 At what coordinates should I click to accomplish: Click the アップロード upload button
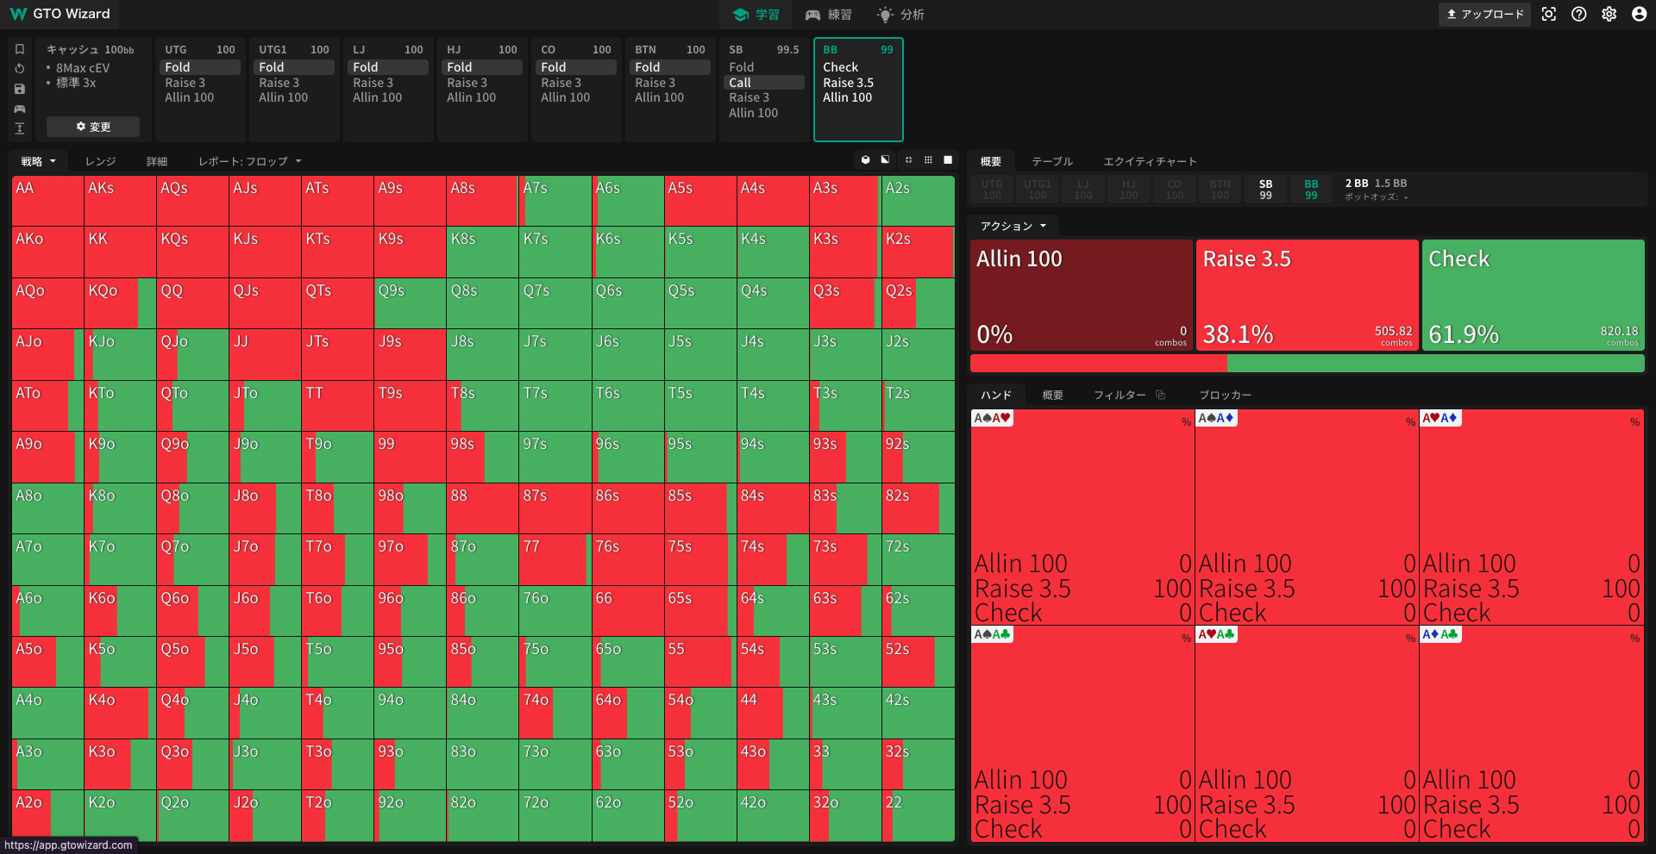point(1484,14)
